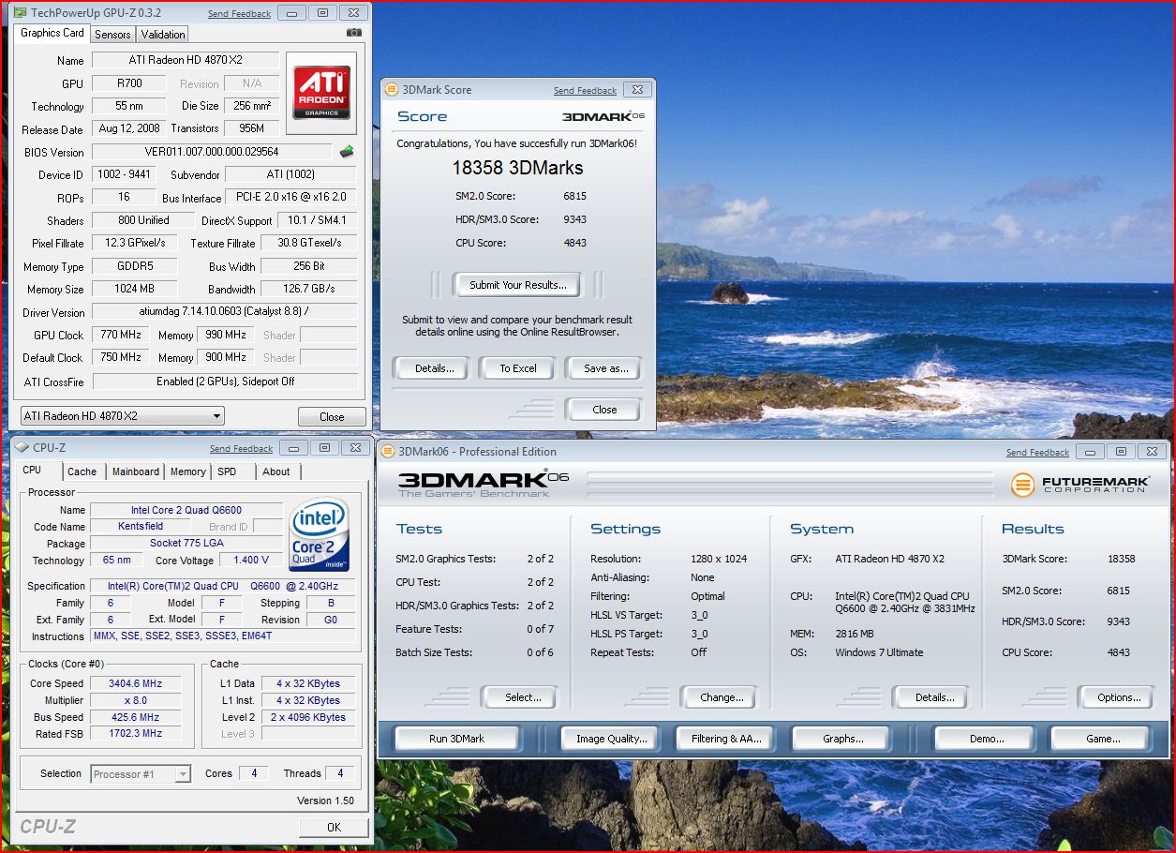Click the Resolution 1280 x 1024 value
This screenshot has width=1176, height=853.
click(719, 559)
